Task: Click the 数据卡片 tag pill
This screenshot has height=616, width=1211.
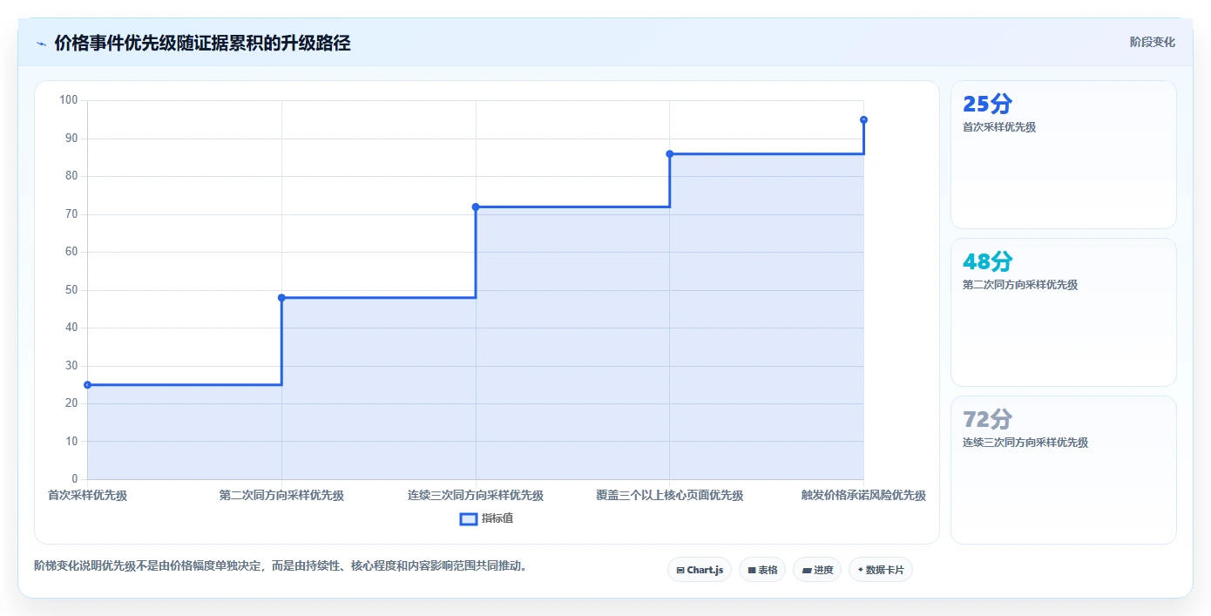Action: (x=881, y=570)
